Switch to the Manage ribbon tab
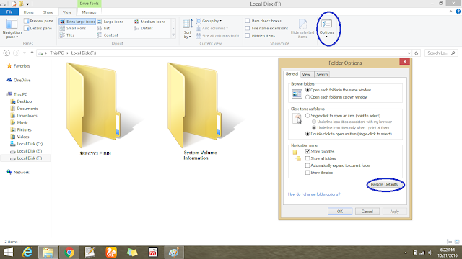This screenshot has width=462, height=259. click(x=89, y=12)
